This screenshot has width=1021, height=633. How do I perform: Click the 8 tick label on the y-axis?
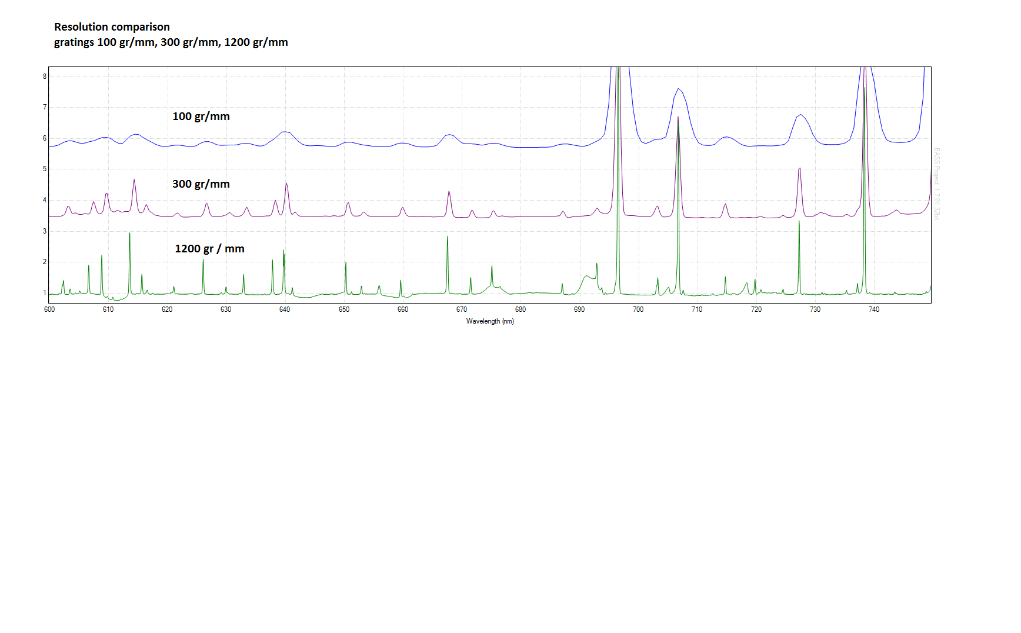click(45, 76)
